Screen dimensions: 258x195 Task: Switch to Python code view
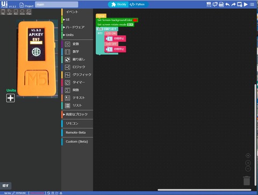[138, 4]
